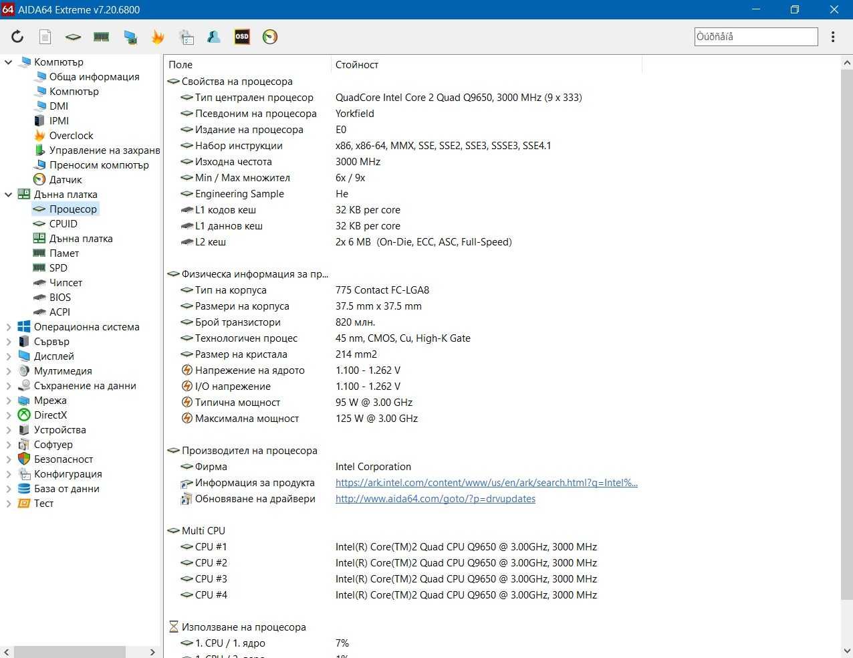The image size is (853, 658).
Task: Click vertical scrollbar up arrow
Action: [x=846, y=62]
